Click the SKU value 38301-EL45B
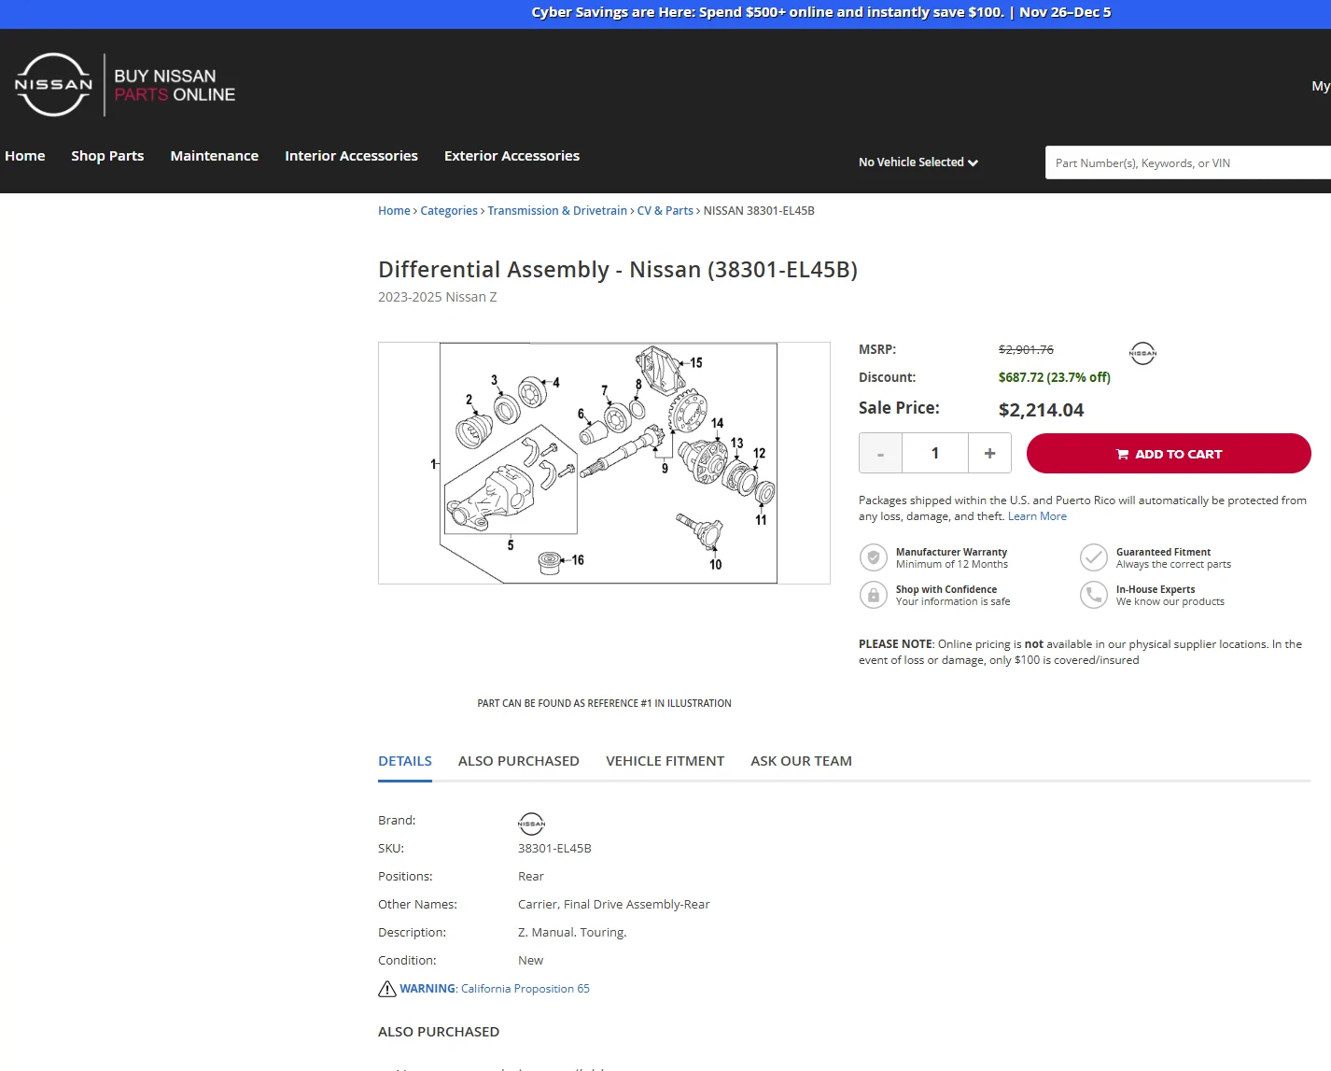1331x1071 pixels. (x=554, y=849)
